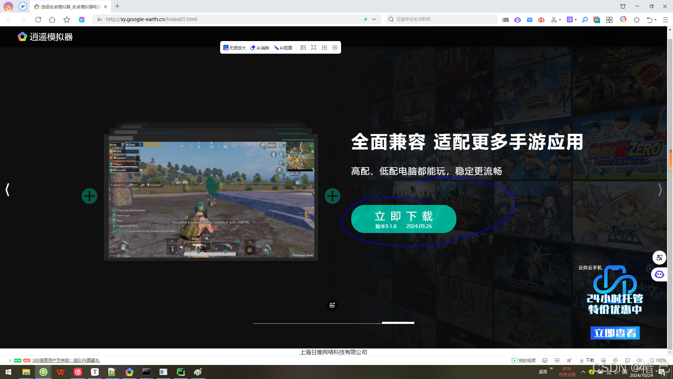Click the 24小时托管 cloud phone ad image
This screenshot has width=673, height=379.
(615, 290)
